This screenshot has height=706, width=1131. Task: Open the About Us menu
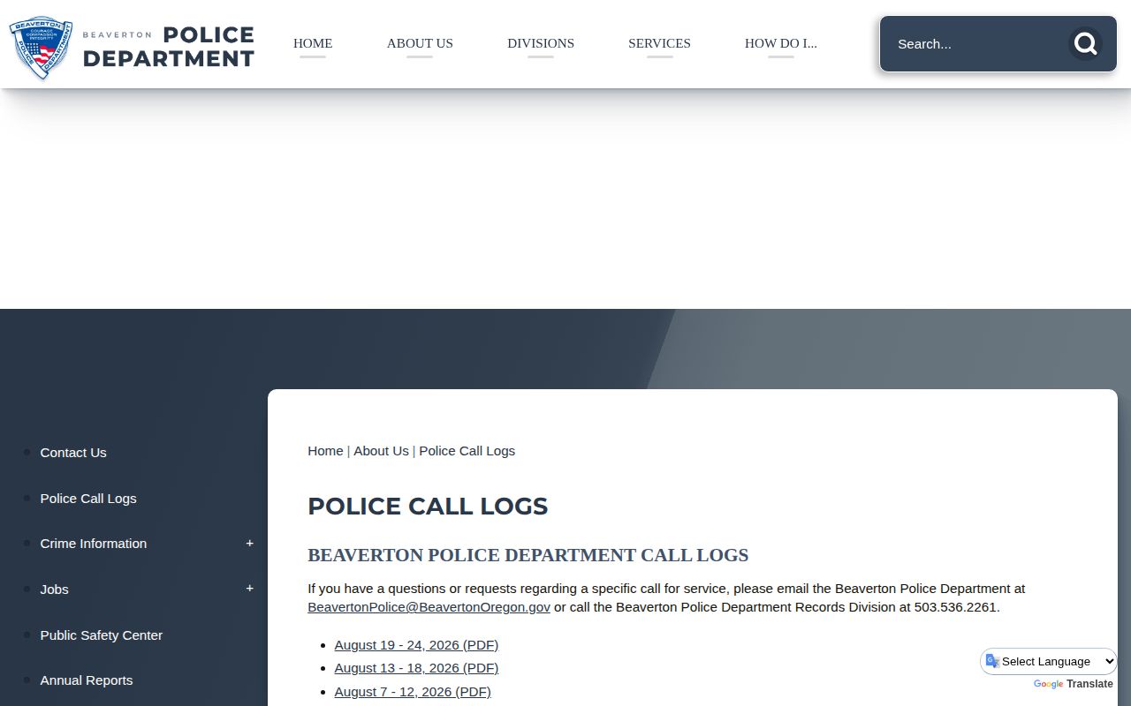[420, 43]
